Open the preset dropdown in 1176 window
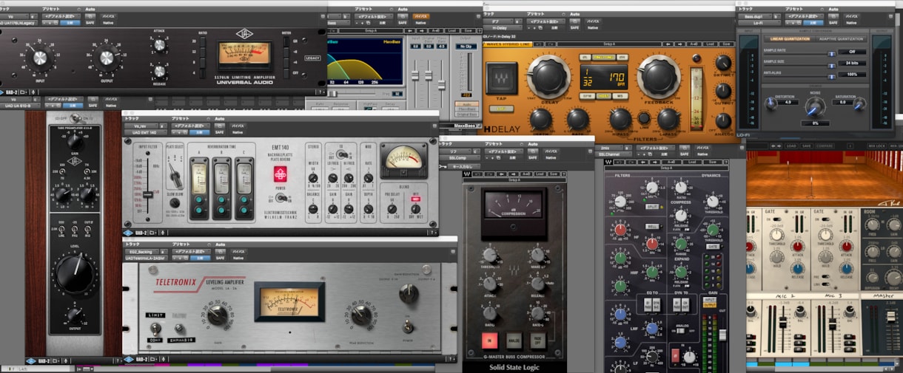The width and height of the screenshot is (903, 373). (61, 16)
